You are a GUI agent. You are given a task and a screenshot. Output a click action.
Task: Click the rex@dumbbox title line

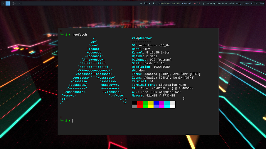[142, 38]
